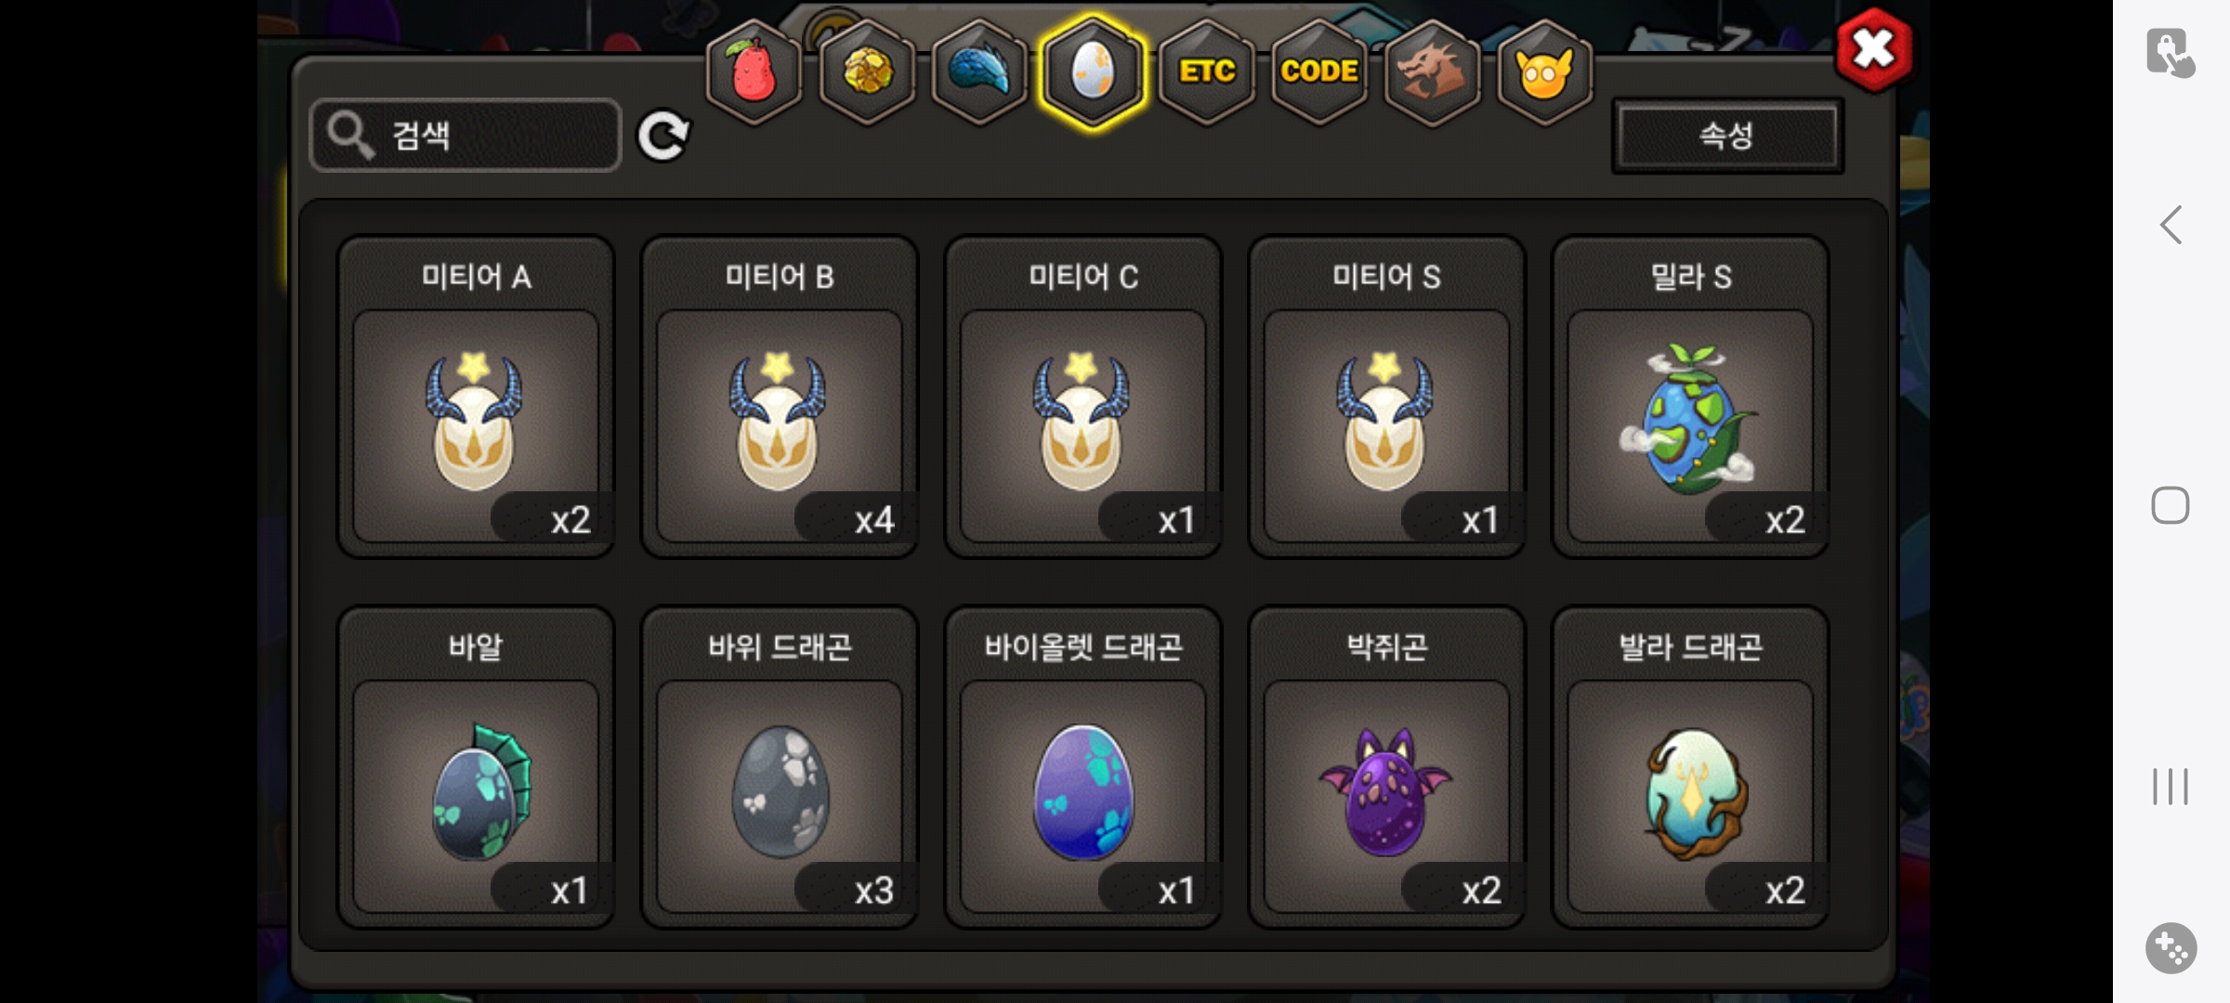Pick the 미티어 B egg item

(779, 397)
